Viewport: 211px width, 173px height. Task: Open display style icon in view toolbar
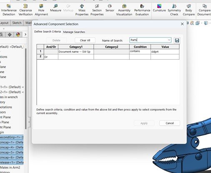coord(206,23)
